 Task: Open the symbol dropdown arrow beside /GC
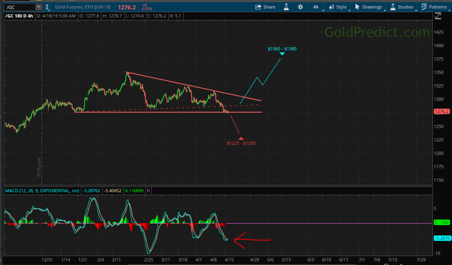[38, 7]
